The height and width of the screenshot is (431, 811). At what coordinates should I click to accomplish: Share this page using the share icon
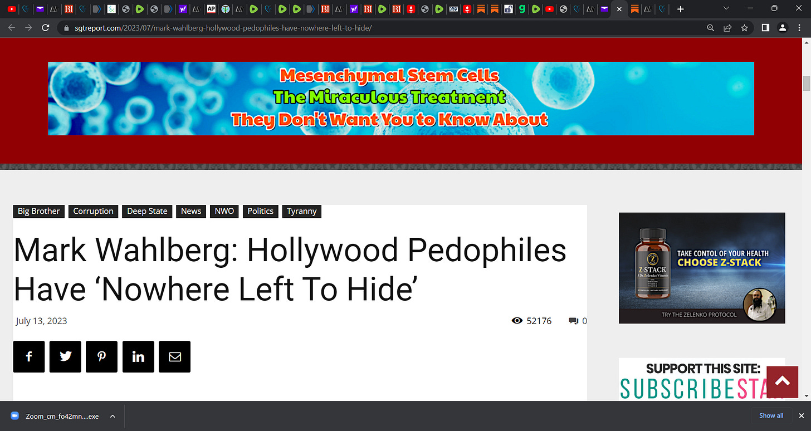[x=727, y=28]
